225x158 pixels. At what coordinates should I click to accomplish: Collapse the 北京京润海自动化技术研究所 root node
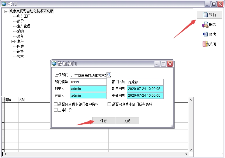point(6,11)
